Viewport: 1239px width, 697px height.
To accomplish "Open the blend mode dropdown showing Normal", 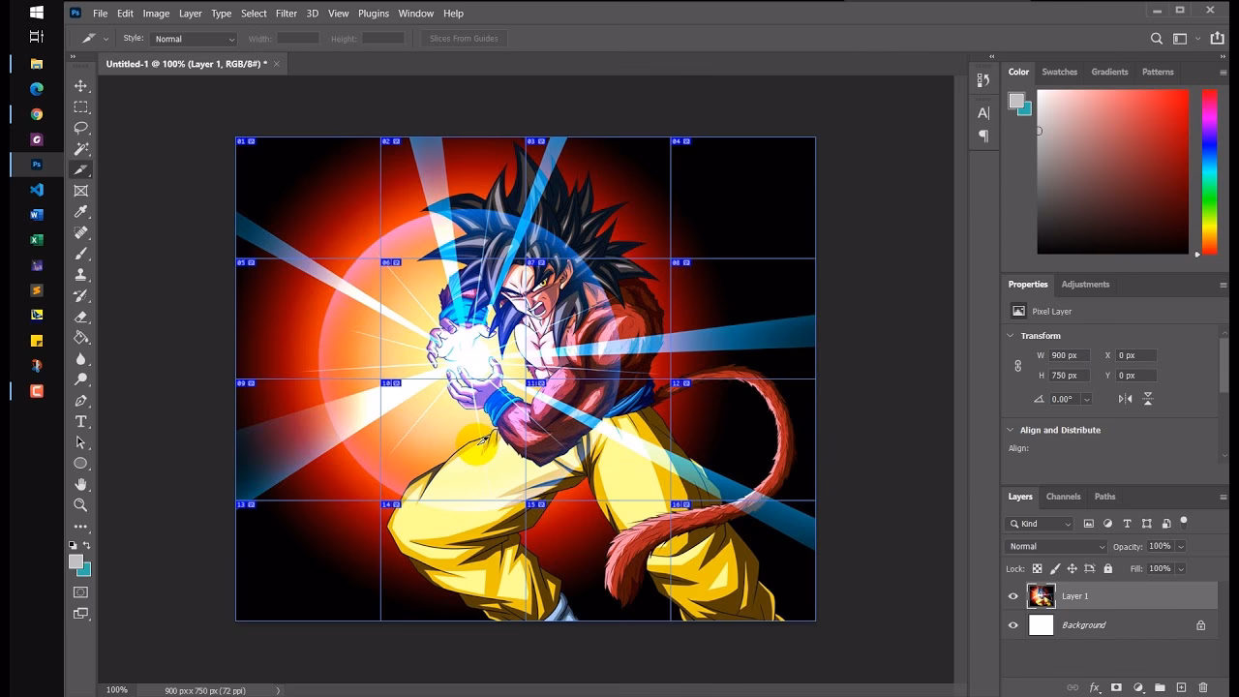I will pyautogui.click(x=1055, y=546).
